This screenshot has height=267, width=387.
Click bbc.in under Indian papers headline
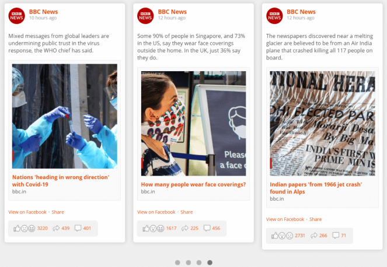(277, 199)
